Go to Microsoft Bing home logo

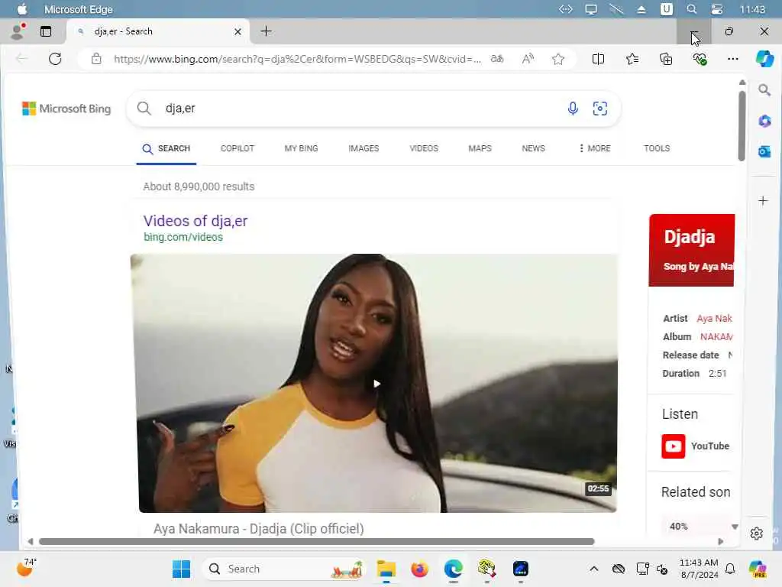(66, 109)
